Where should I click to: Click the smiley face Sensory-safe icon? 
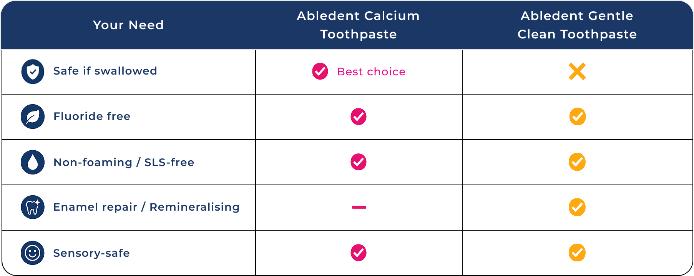click(x=33, y=253)
